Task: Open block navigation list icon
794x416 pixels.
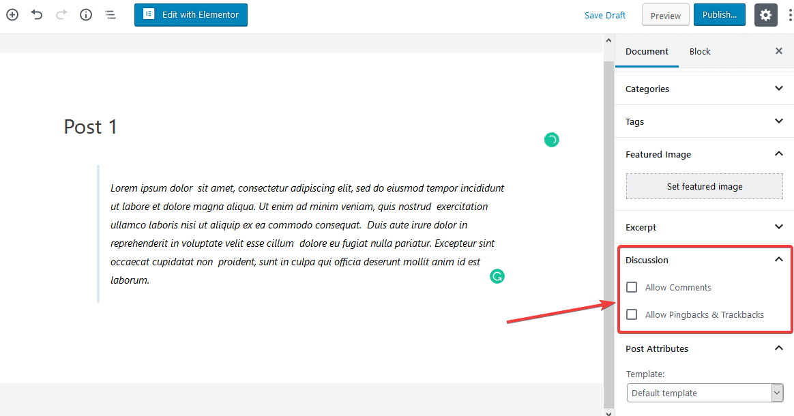Action: point(111,15)
